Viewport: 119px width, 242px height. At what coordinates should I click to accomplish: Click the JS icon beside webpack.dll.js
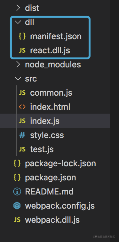tap(17, 220)
